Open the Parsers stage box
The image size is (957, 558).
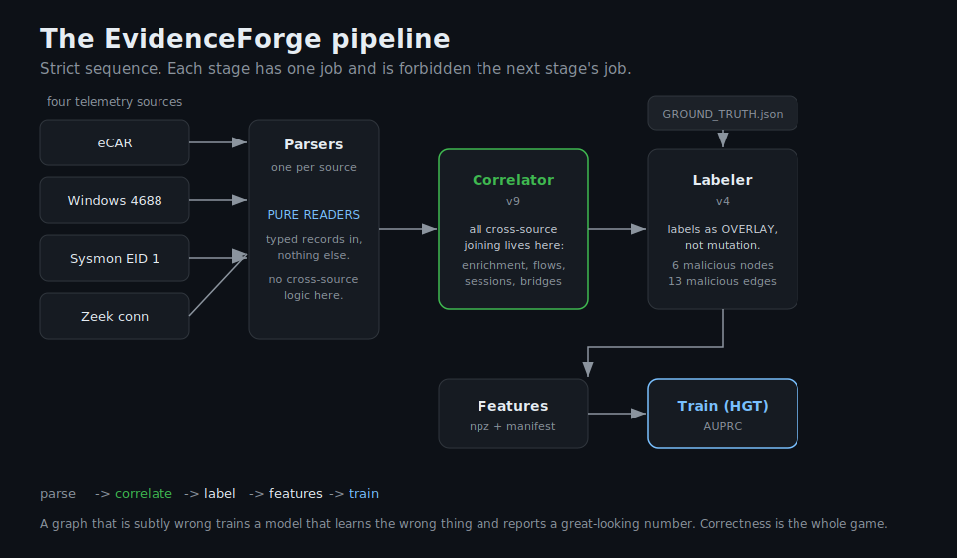[314, 229]
